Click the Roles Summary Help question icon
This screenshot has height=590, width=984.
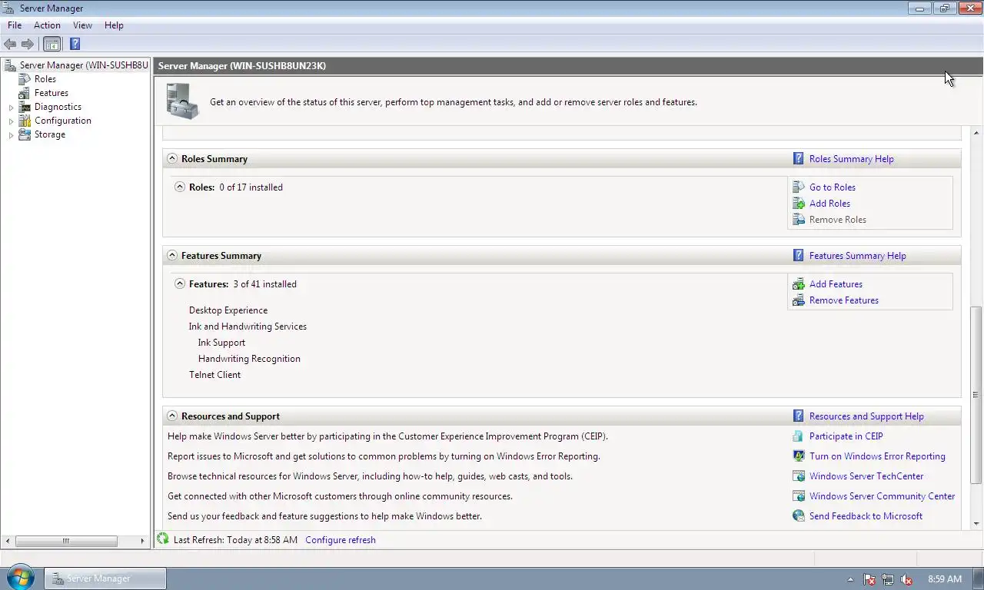(x=798, y=159)
